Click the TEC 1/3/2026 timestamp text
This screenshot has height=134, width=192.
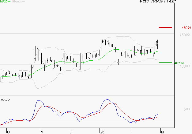(x=158, y=2)
